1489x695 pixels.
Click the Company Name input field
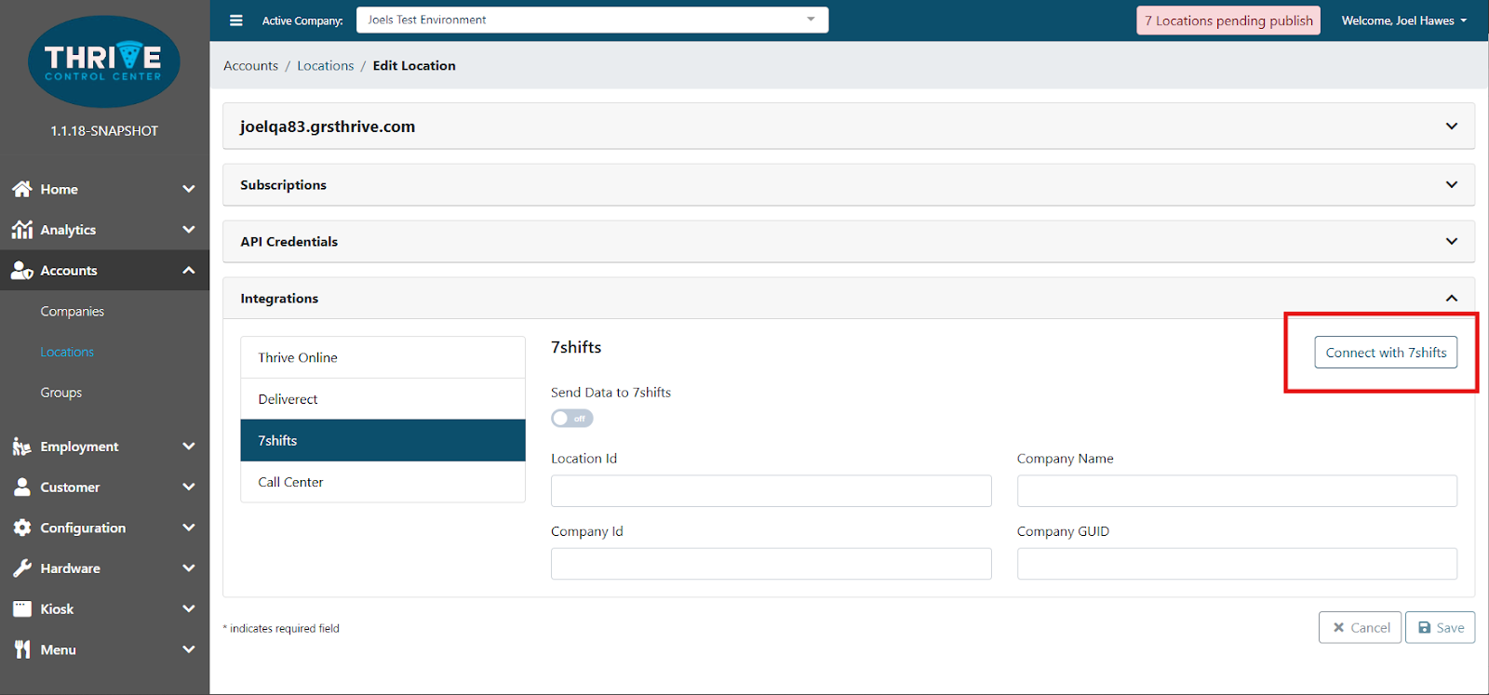click(1237, 491)
